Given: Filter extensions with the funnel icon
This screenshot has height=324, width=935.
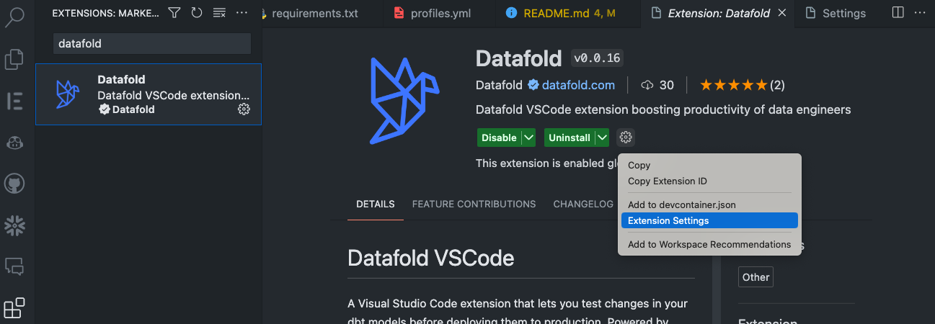Looking at the screenshot, I should click(x=174, y=13).
